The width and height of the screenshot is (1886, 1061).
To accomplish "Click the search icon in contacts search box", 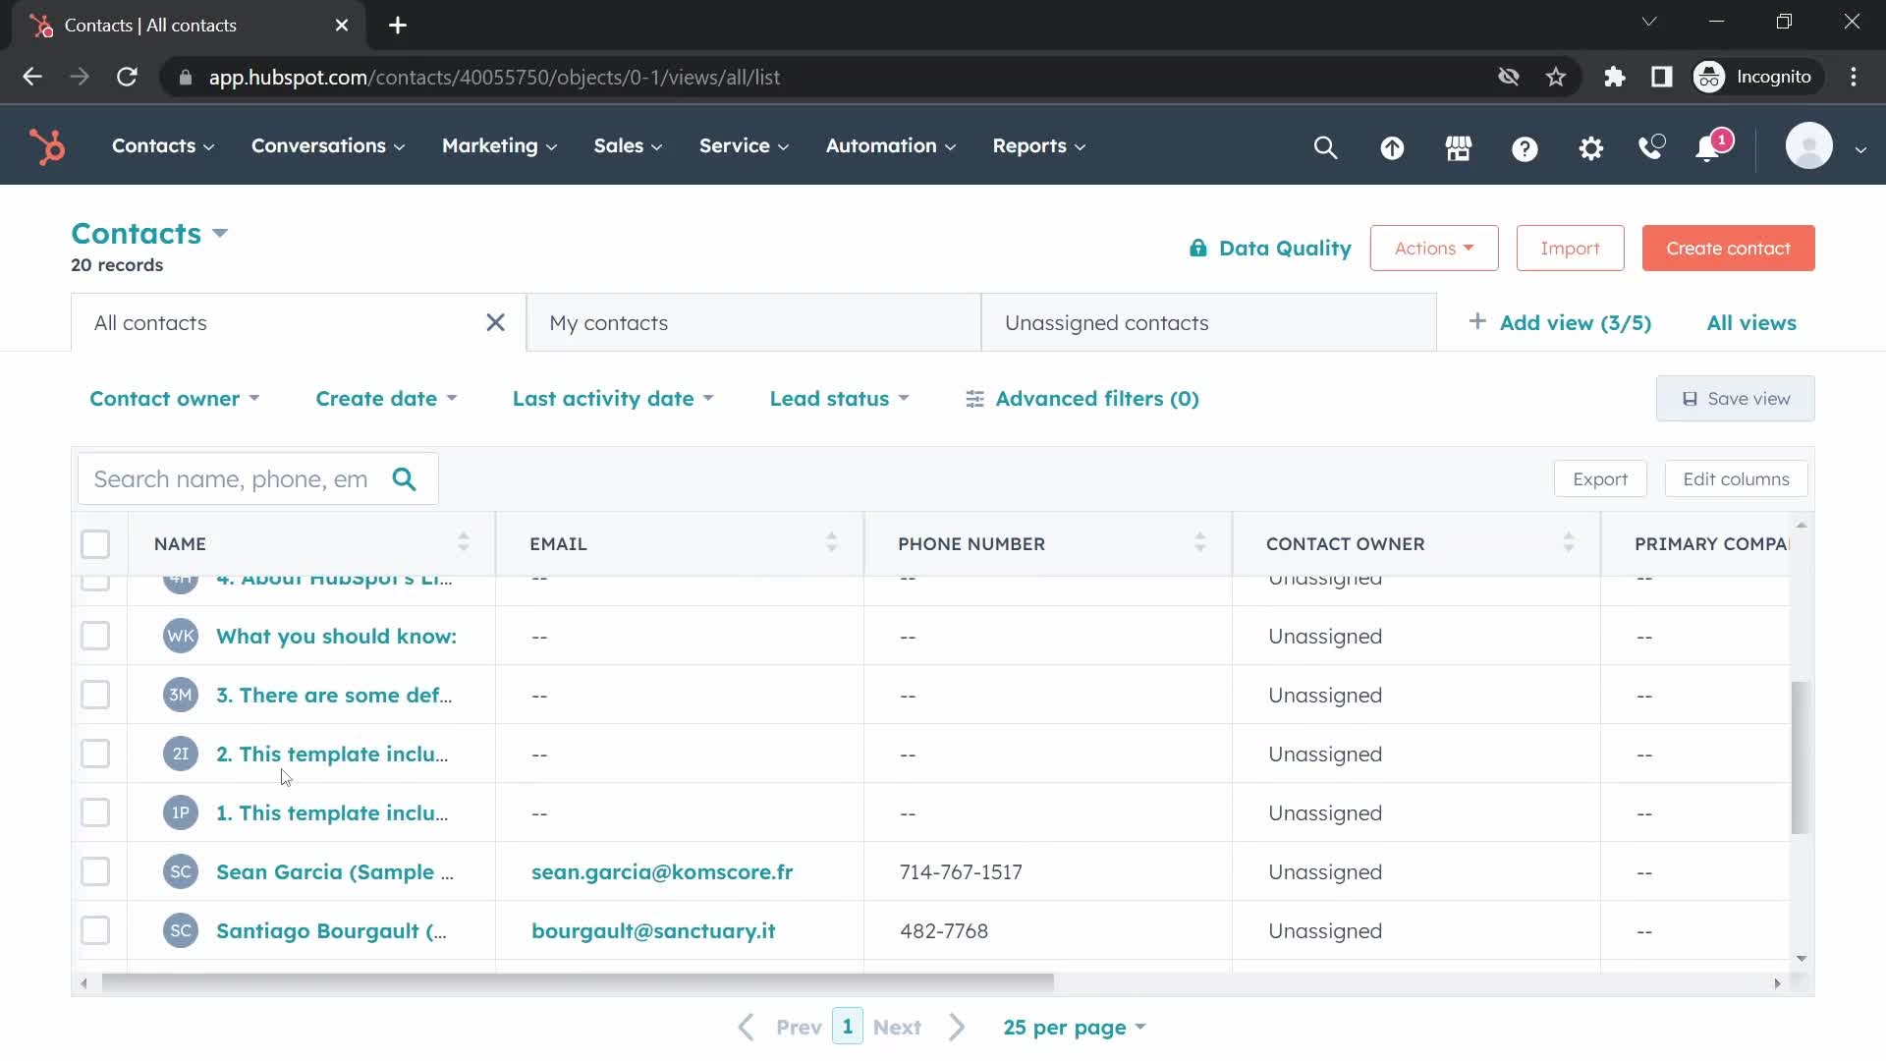I will (404, 479).
